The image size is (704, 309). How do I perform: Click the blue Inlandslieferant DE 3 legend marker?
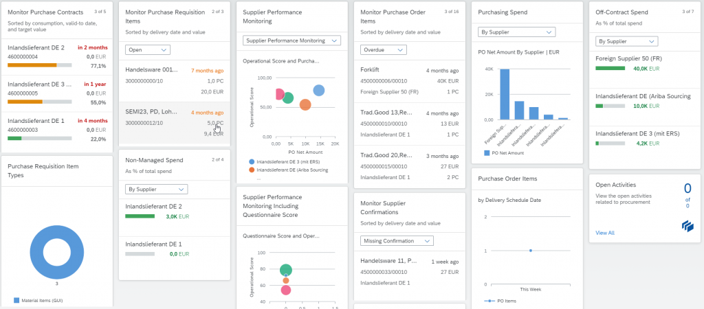click(x=252, y=161)
